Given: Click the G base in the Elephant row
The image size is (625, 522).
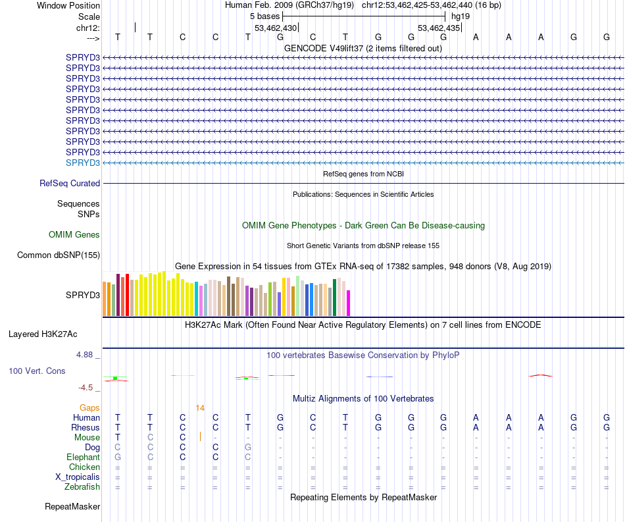Looking at the screenshot, I should (118, 457).
